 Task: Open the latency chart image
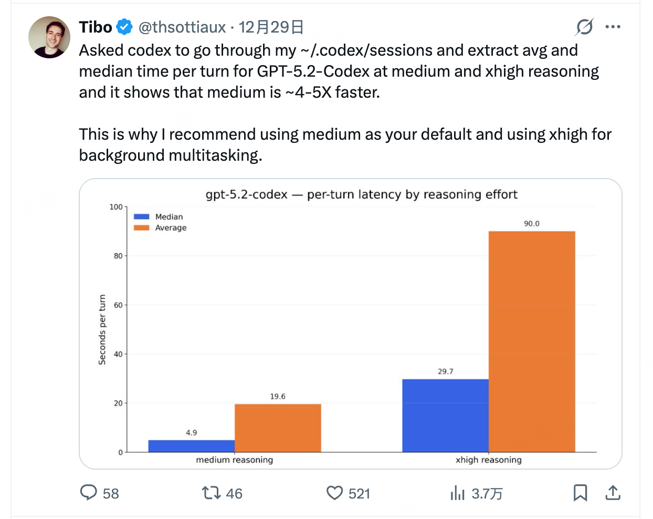coord(351,324)
